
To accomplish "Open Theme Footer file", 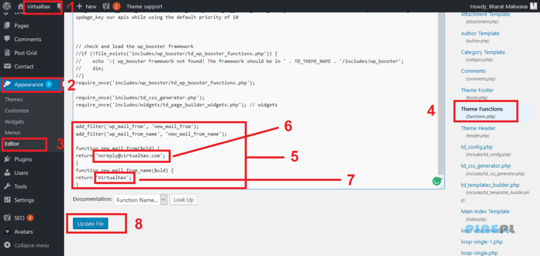I will pos(477,90).
